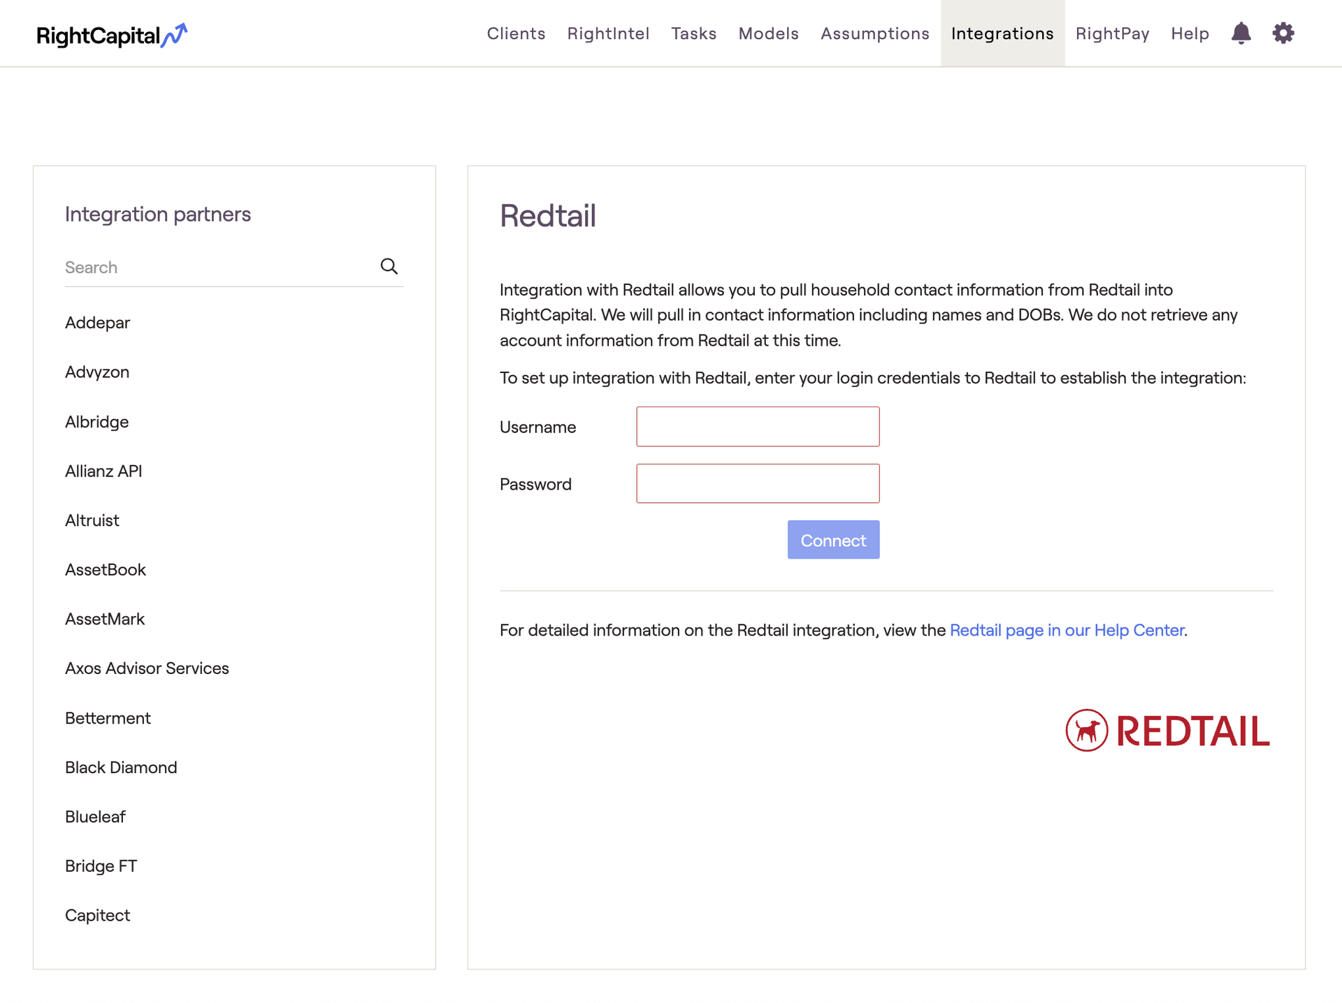
Task: Open Axos Advisor Services integration
Action: (x=147, y=668)
